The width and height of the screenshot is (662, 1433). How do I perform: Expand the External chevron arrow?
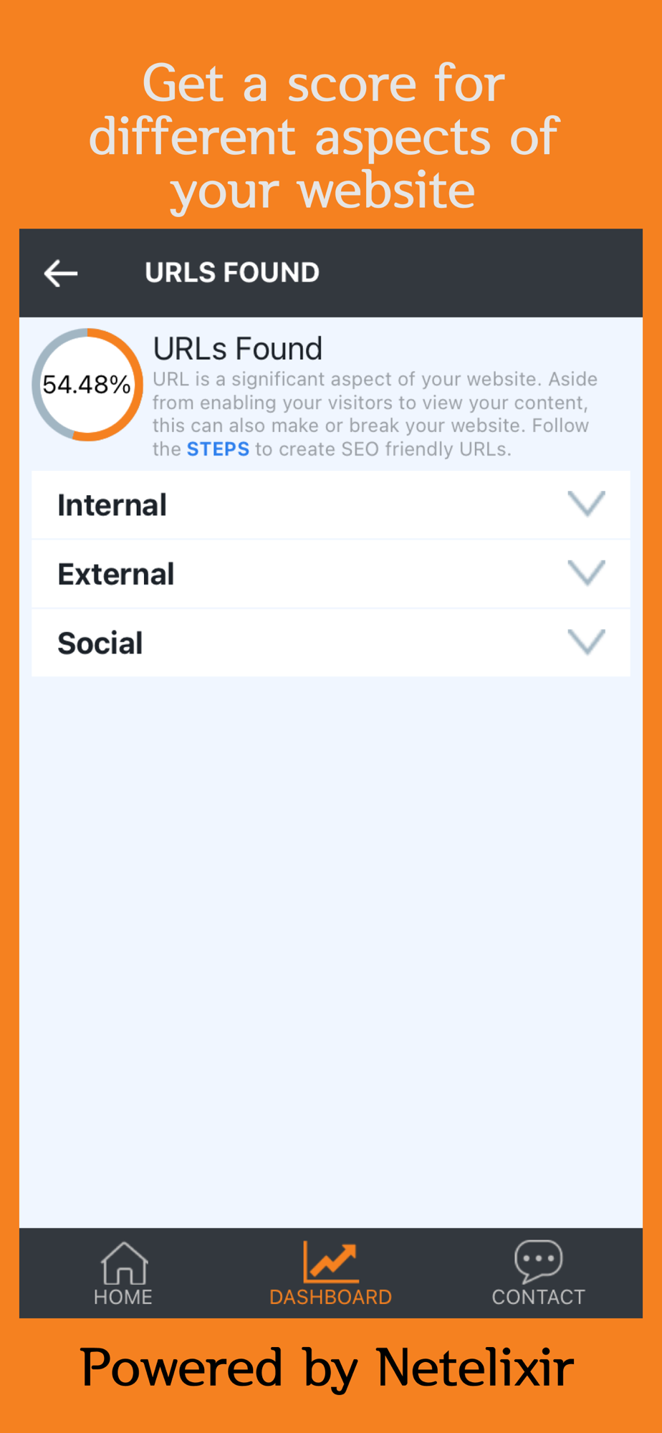[587, 572]
